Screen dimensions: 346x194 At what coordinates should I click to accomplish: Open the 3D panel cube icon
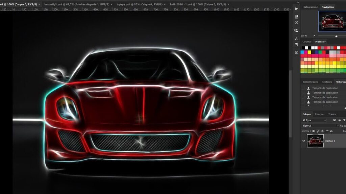[296, 53]
